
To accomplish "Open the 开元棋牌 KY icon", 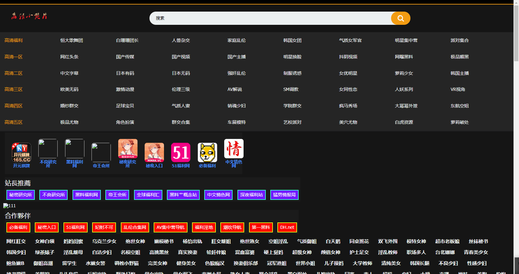I will click(x=22, y=152).
